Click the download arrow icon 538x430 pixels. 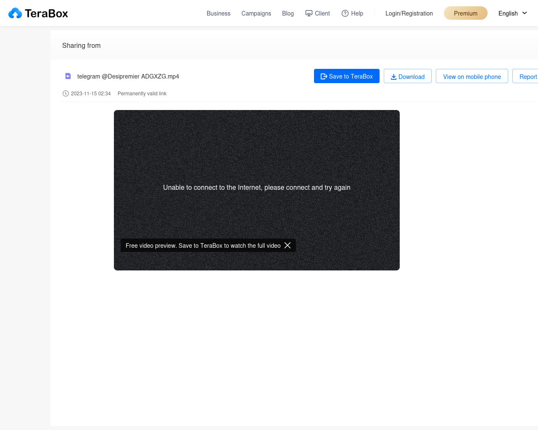pos(394,77)
